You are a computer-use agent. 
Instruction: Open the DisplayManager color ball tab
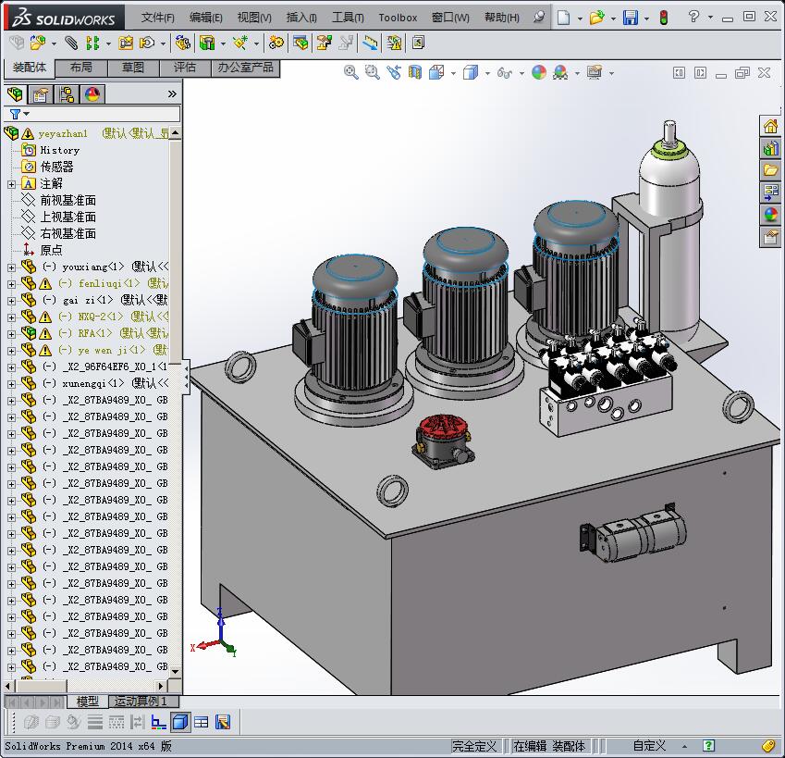(x=92, y=94)
